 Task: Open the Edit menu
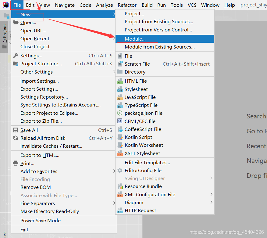click(30, 5)
